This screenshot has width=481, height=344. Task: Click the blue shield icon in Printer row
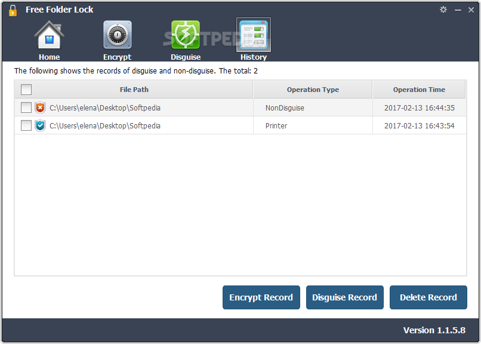point(40,125)
